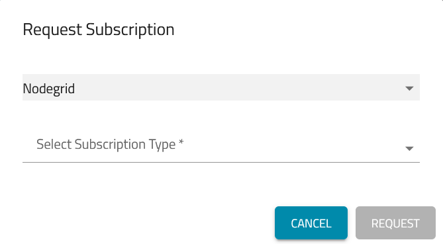Click the asterisk next to Subscription Type
443x244 pixels.
pos(181,142)
